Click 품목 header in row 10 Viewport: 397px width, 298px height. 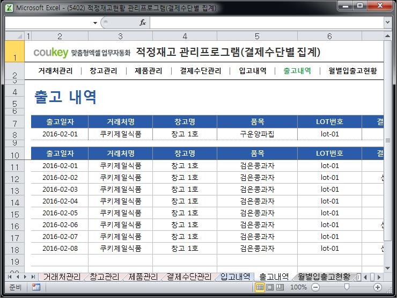[257, 154]
